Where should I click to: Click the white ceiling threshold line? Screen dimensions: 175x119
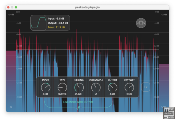[87, 50]
